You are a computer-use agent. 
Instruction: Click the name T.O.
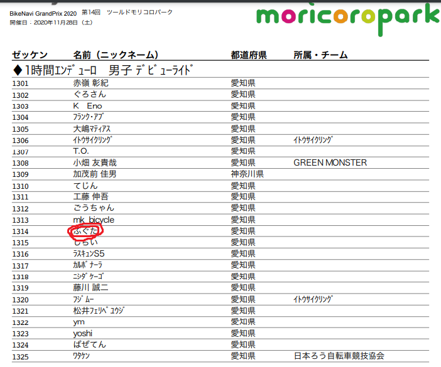[81, 151]
